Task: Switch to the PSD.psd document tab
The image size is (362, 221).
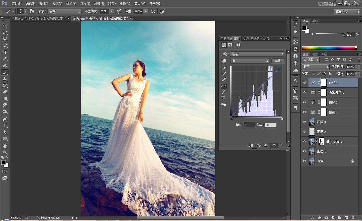Action: (39, 19)
